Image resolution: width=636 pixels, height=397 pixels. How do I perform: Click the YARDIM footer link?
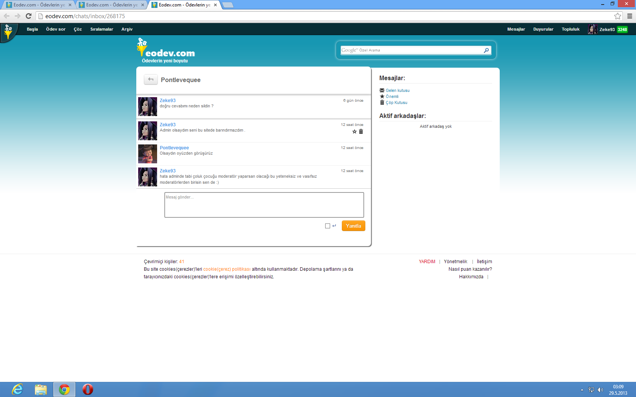click(x=427, y=262)
